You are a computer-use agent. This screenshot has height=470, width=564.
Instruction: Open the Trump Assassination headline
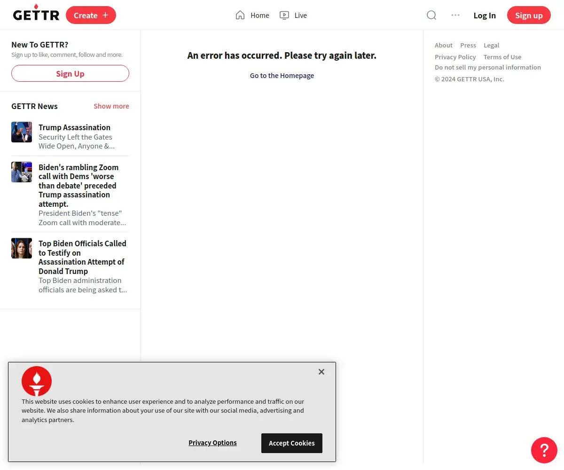pos(74,127)
